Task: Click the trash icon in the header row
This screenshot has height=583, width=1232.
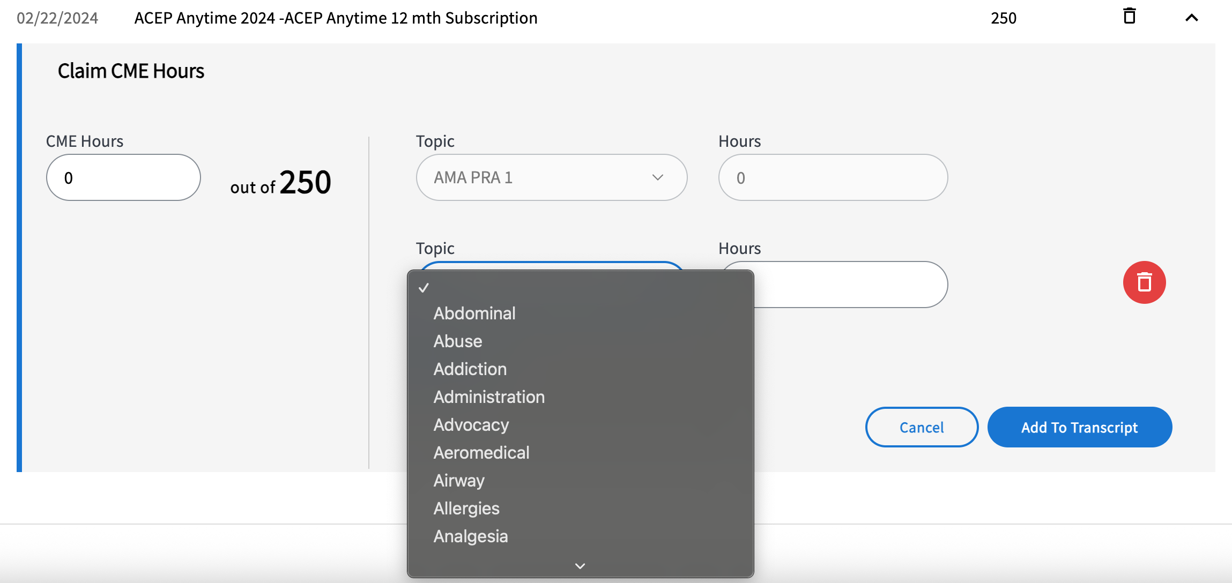Action: (1129, 17)
